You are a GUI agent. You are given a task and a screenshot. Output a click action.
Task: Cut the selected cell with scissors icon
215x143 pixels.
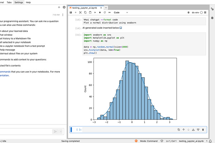click(81, 13)
